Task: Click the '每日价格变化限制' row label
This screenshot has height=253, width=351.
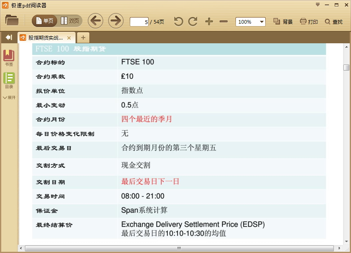Action: pos(65,134)
